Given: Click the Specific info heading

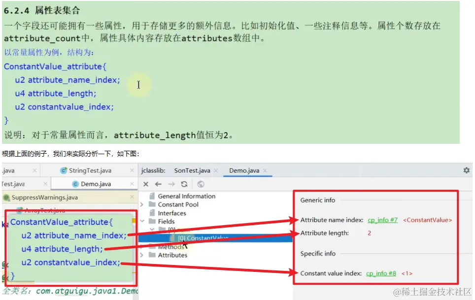Looking at the screenshot, I should pyautogui.click(x=318, y=253).
